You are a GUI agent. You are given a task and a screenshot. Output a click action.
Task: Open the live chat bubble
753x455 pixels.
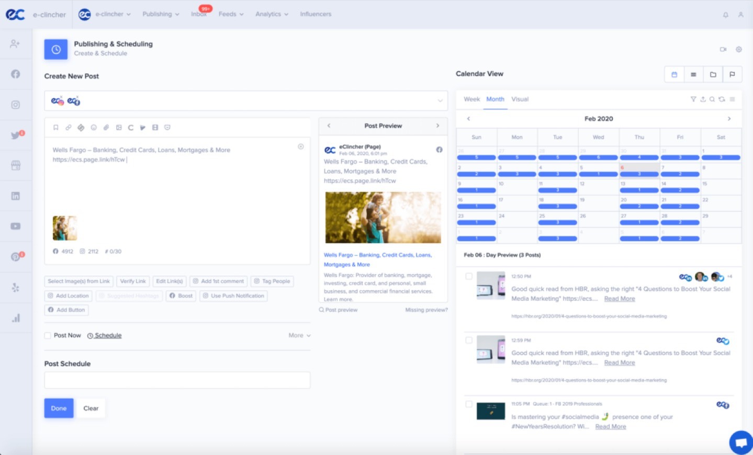click(x=741, y=442)
